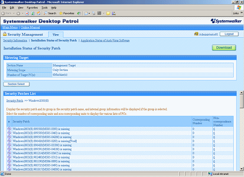Open the View menu in menu bar
This screenshot has width=244, height=177.
click(x=20, y=8)
